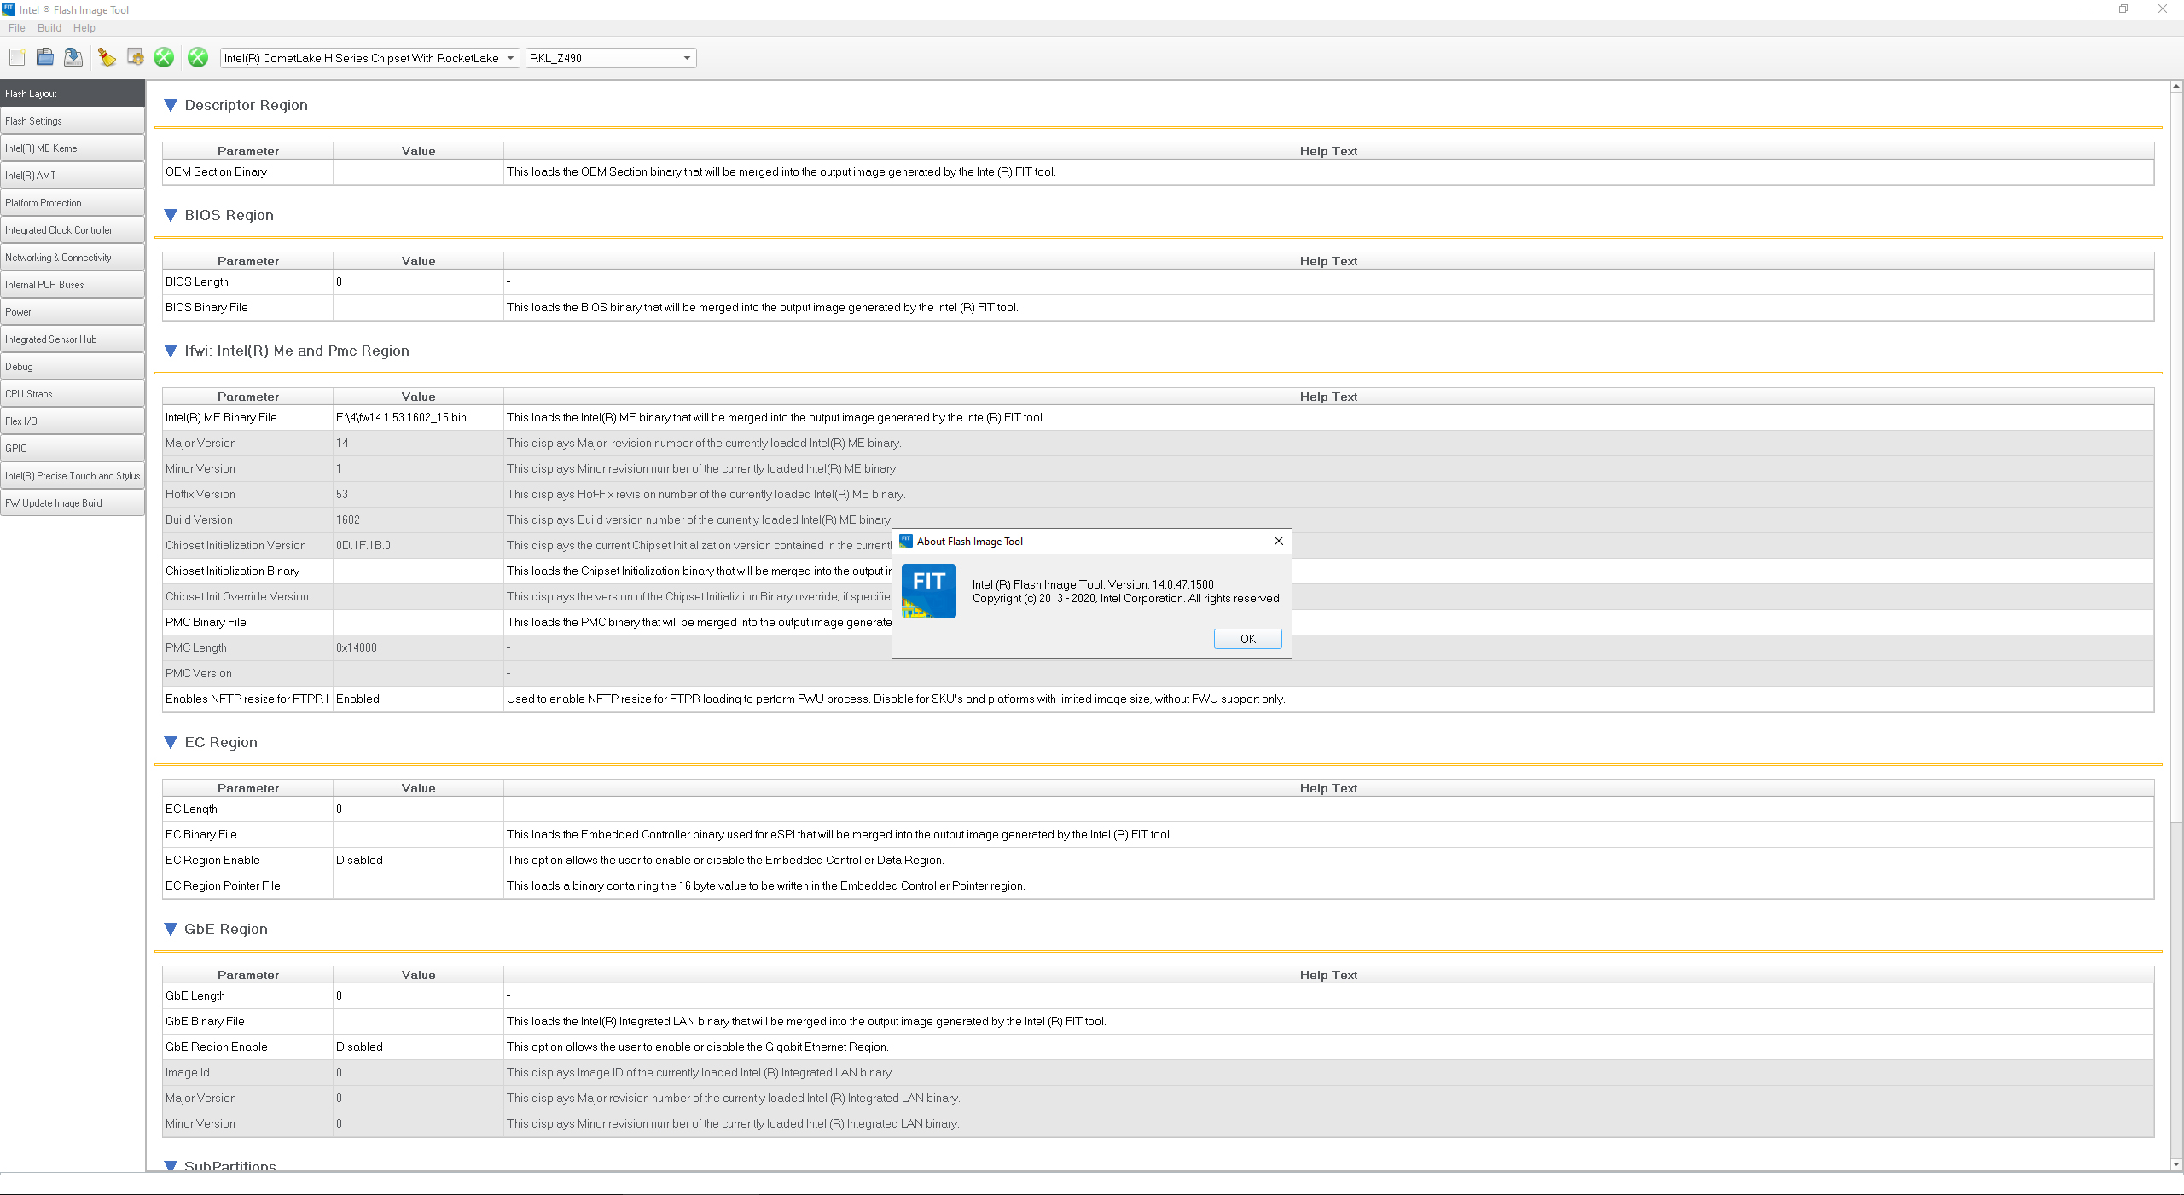Open Precise Touch and Stylus tab
The height and width of the screenshot is (1195, 2184).
point(73,476)
